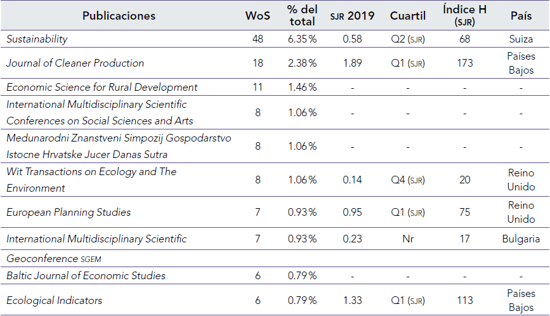Click the Índice H (SJR) header
Image resolution: width=550 pixels, height=316 pixels.
pos(464,16)
